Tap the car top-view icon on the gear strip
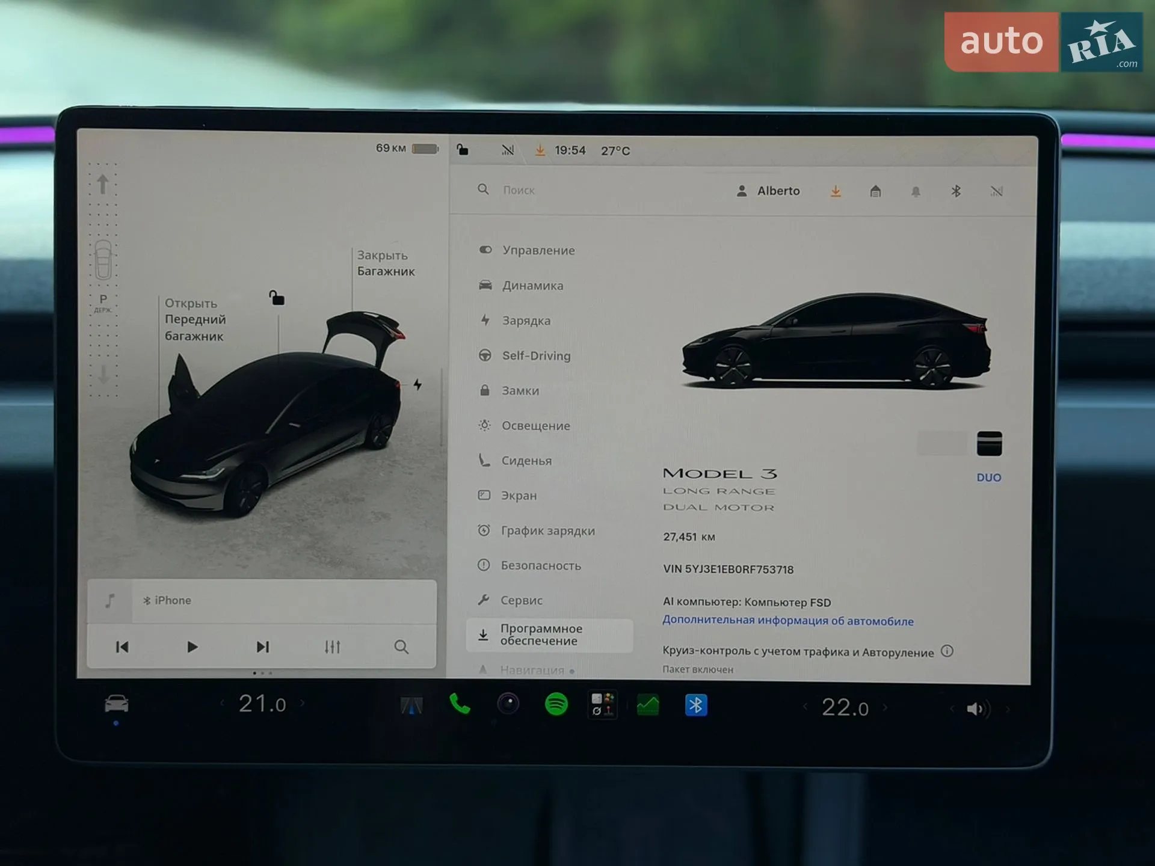Screen dimensions: 1155x866 coord(103,260)
